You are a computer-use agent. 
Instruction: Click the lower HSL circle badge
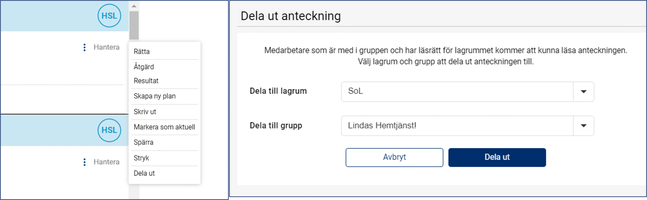coord(109,130)
